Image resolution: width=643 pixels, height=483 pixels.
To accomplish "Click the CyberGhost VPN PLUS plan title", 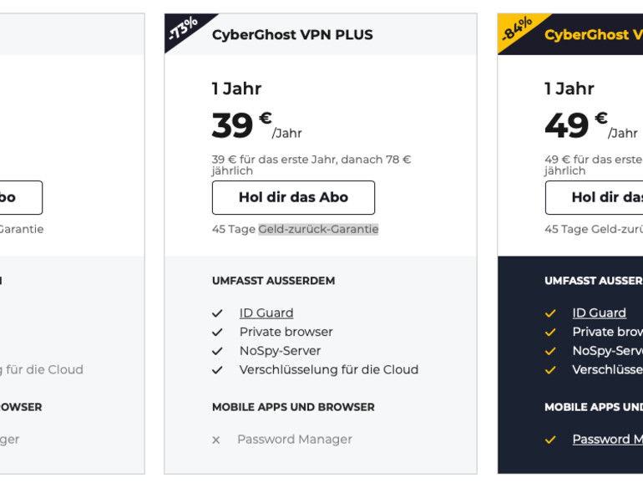I will [x=292, y=35].
